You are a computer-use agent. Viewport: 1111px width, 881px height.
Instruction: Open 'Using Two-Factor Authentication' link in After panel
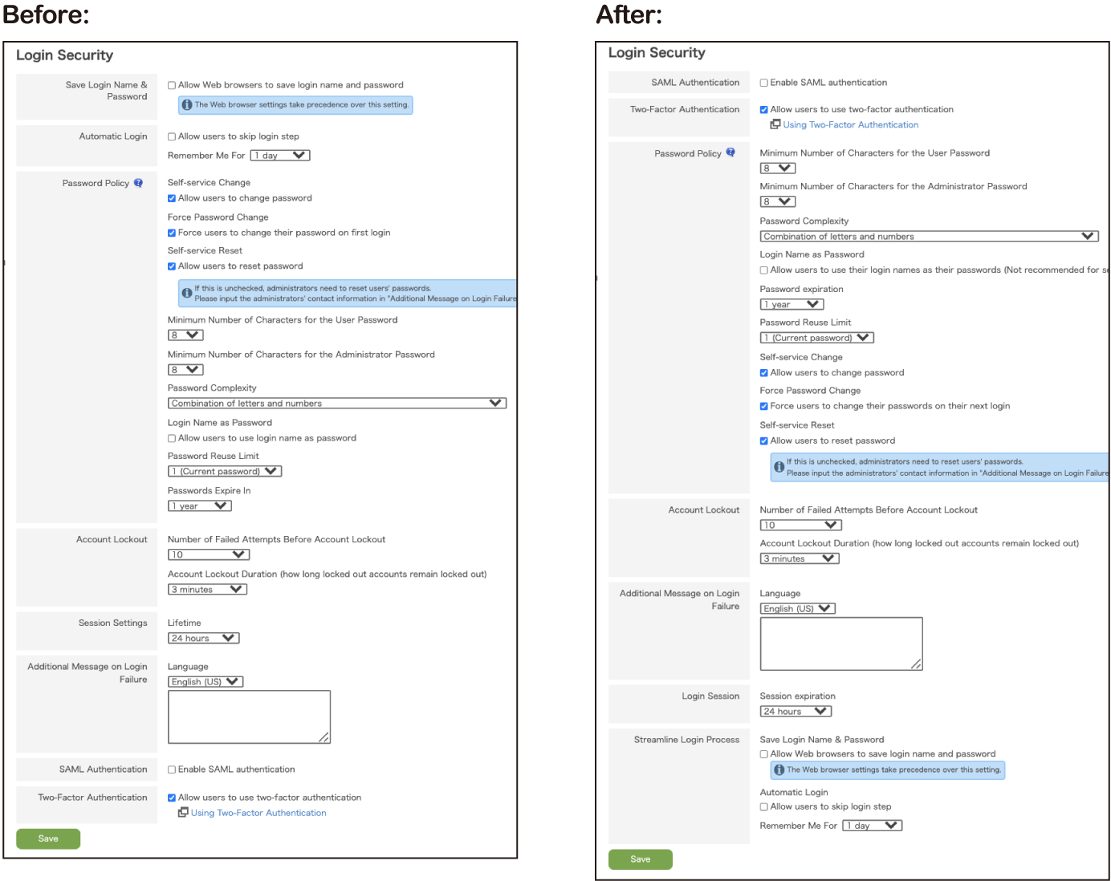(x=850, y=125)
